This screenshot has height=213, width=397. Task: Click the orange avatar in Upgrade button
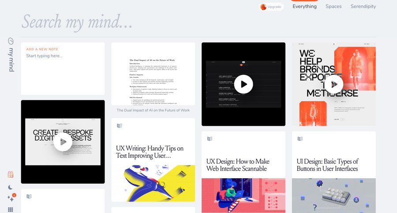point(263,7)
